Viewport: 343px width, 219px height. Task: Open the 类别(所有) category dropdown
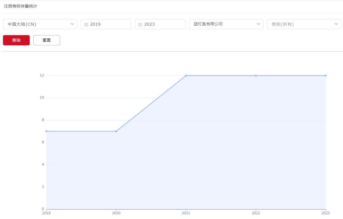point(304,24)
